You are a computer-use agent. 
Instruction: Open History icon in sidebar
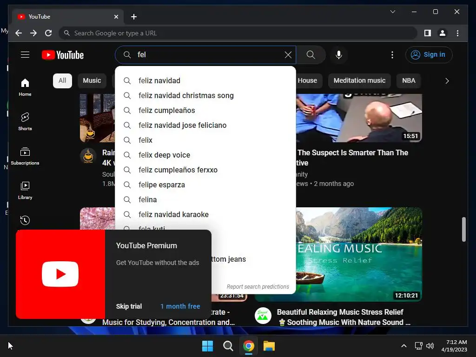(x=25, y=220)
